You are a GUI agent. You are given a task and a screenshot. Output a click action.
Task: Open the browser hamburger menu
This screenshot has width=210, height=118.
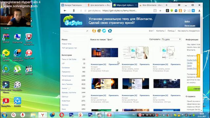coord(179,5)
